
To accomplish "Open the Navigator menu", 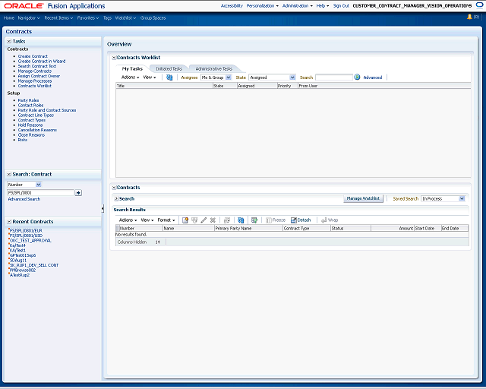I will tap(29, 18).
